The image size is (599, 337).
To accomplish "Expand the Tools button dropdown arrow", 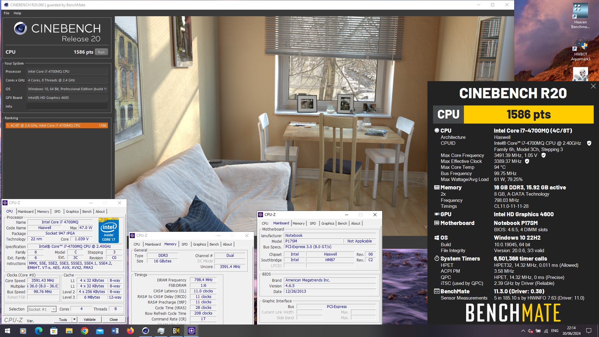I will pos(74,320).
